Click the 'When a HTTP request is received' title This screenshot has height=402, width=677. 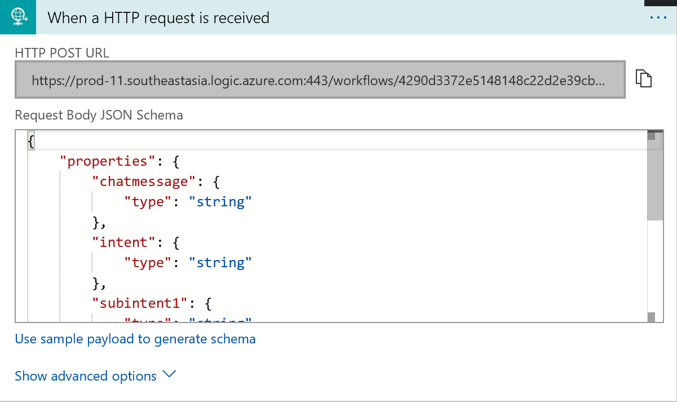tap(158, 18)
